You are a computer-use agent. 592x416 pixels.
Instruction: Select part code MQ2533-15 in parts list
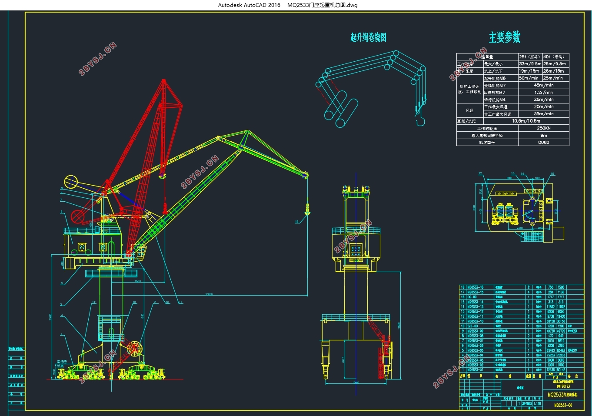pyautogui.click(x=475, y=292)
